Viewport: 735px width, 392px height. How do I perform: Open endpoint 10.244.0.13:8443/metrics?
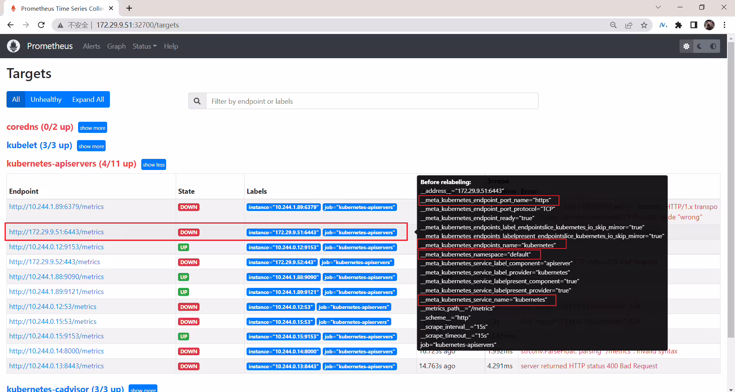[56, 366]
